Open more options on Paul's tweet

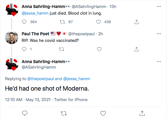[159, 34]
